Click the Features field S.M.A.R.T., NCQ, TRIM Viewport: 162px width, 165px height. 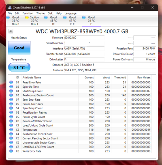click(110, 70)
